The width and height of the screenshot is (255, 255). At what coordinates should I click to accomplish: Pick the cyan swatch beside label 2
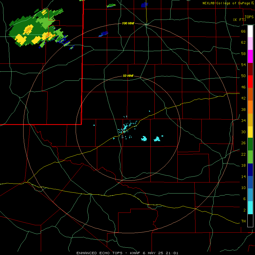(x=250, y=208)
